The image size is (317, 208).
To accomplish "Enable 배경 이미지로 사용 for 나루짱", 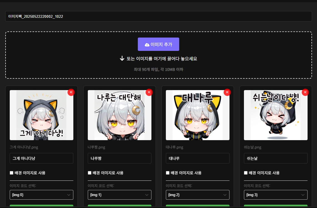I will pos(89,173).
